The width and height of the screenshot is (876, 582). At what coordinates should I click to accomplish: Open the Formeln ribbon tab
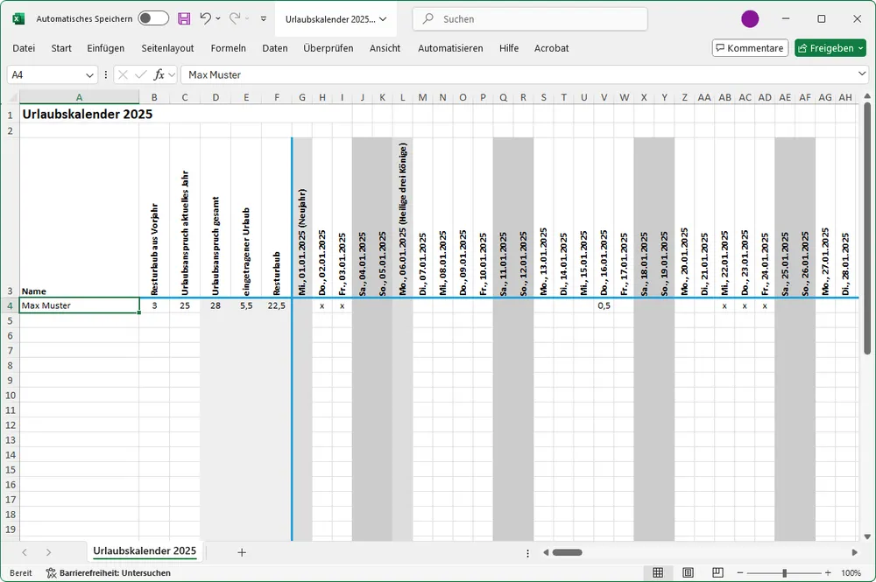(x=229, y=48)
